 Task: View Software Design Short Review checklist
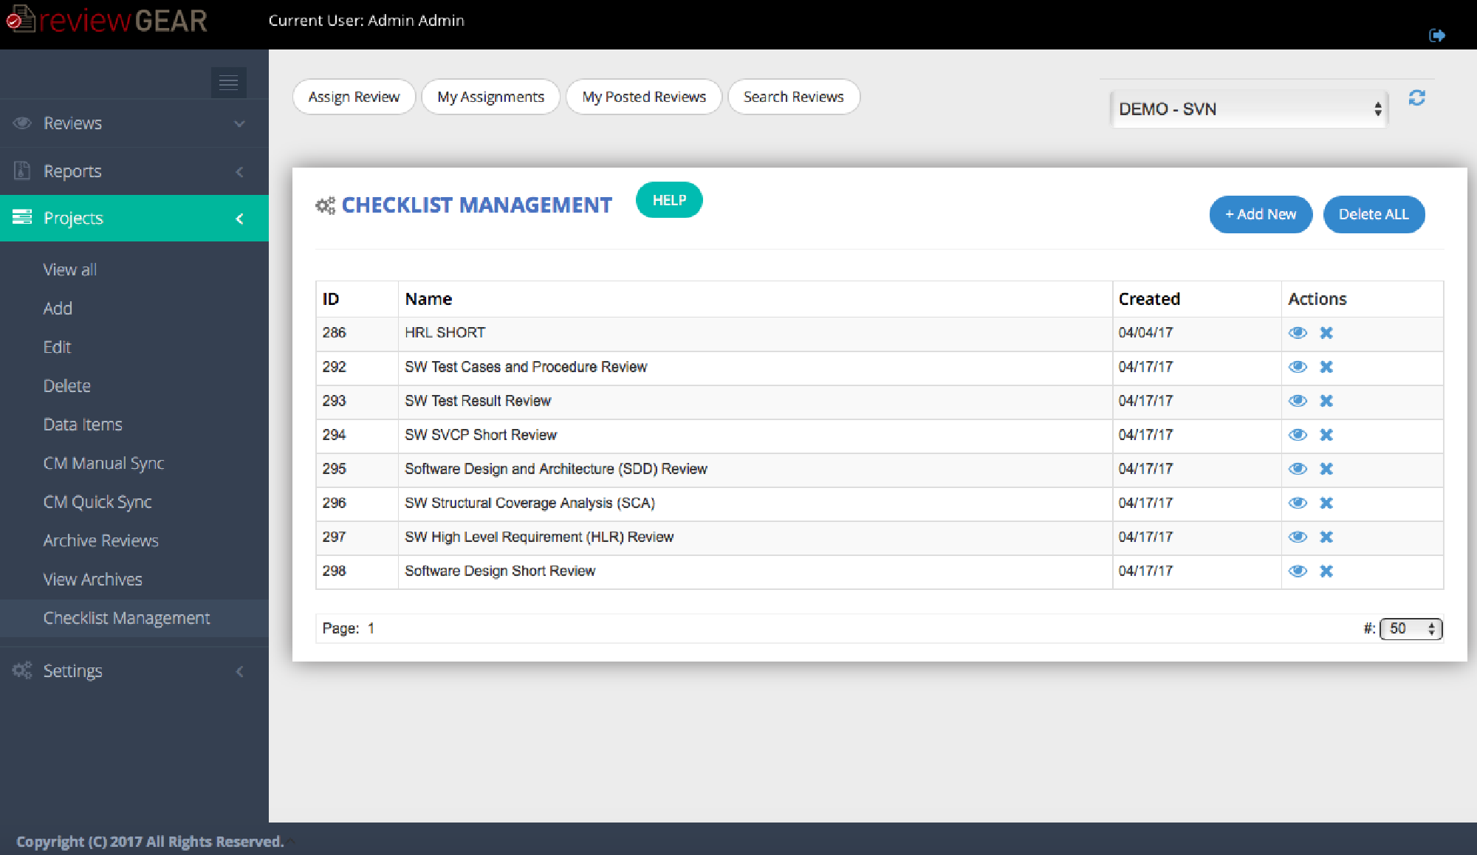[1298, 571]
